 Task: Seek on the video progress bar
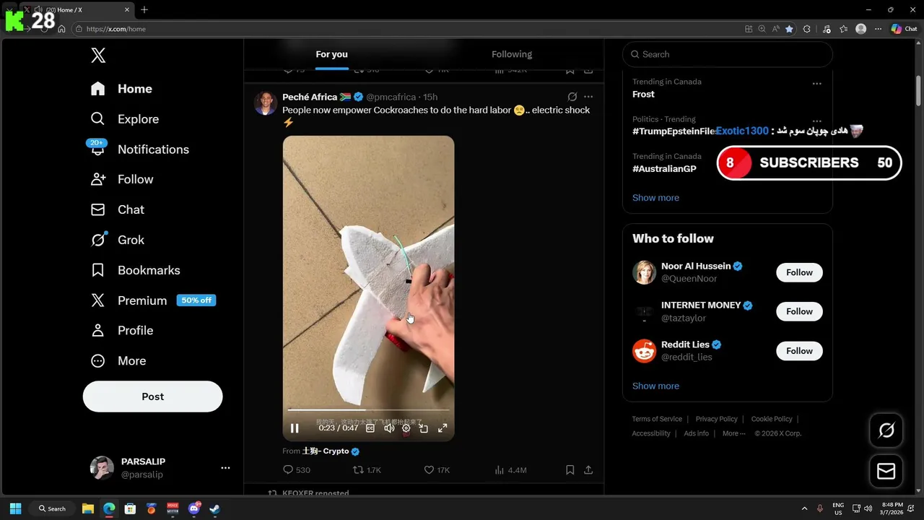point(368,410)
